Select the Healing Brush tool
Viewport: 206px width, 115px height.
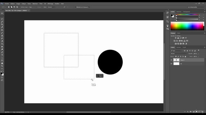coord(2,30)
